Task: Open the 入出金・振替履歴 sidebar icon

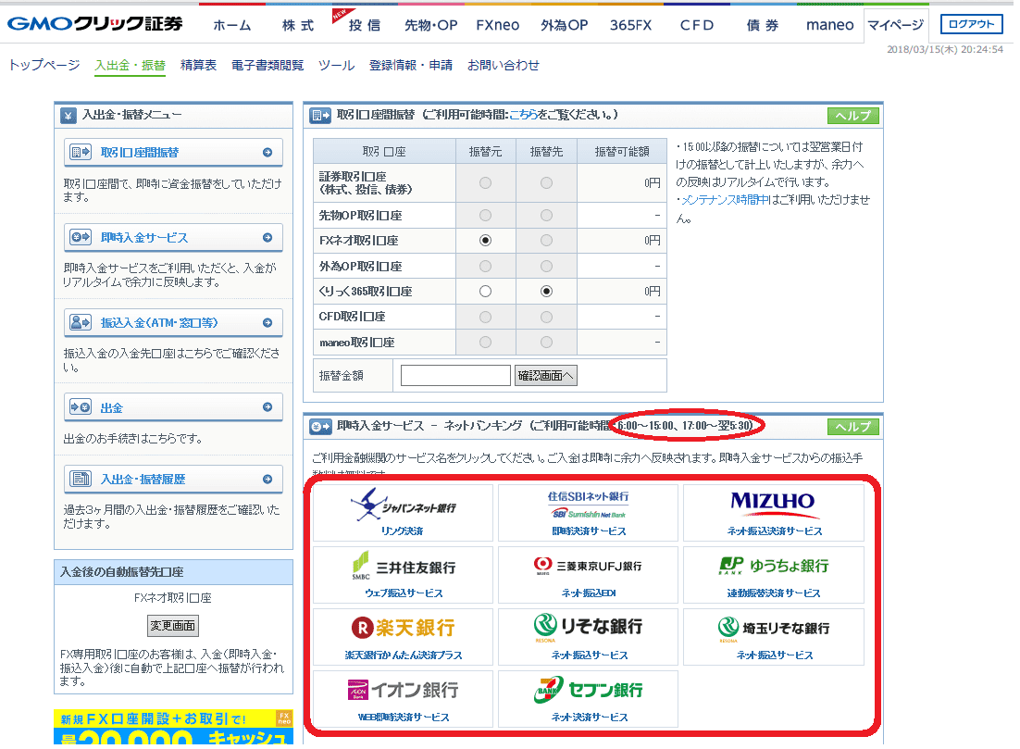Action: click(x=81, y=479)
